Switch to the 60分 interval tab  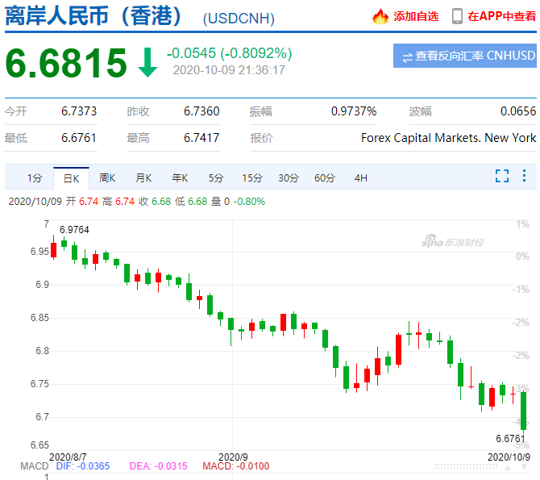325,177
